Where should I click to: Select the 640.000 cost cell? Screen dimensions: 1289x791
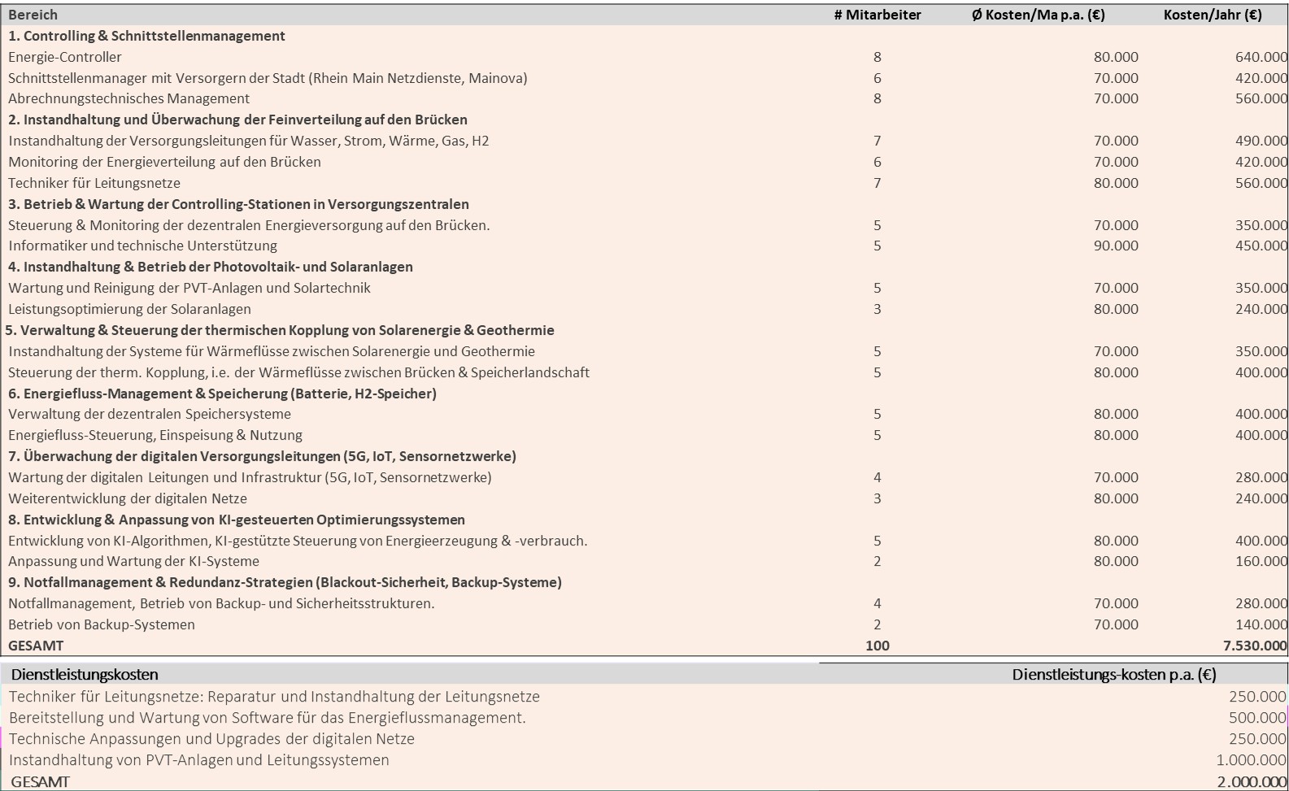tap(1261, 57)
